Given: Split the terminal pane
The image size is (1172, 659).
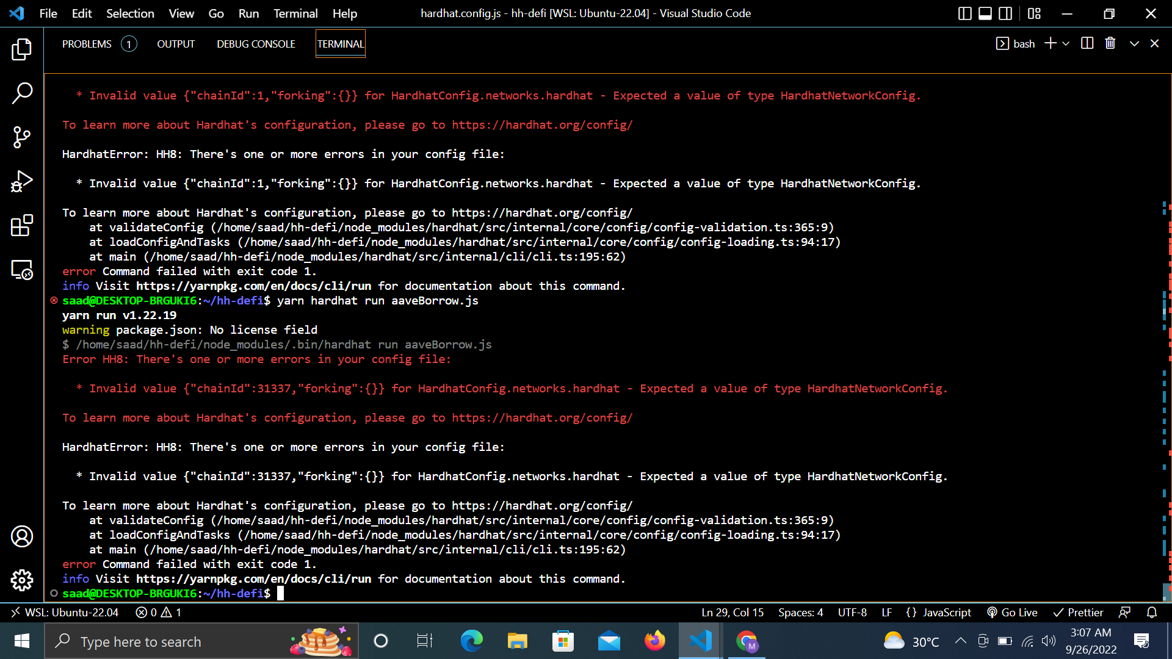Looking at the screenshot, I should 1087,43.
